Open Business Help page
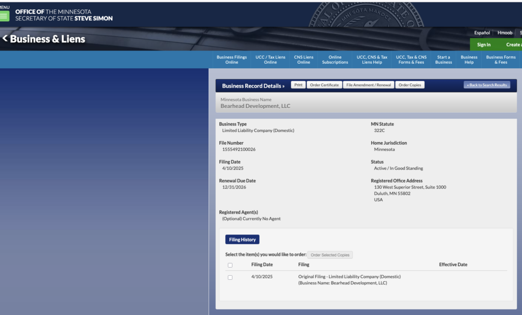This screenshot has width=522, height=315. tap(469, 60)
